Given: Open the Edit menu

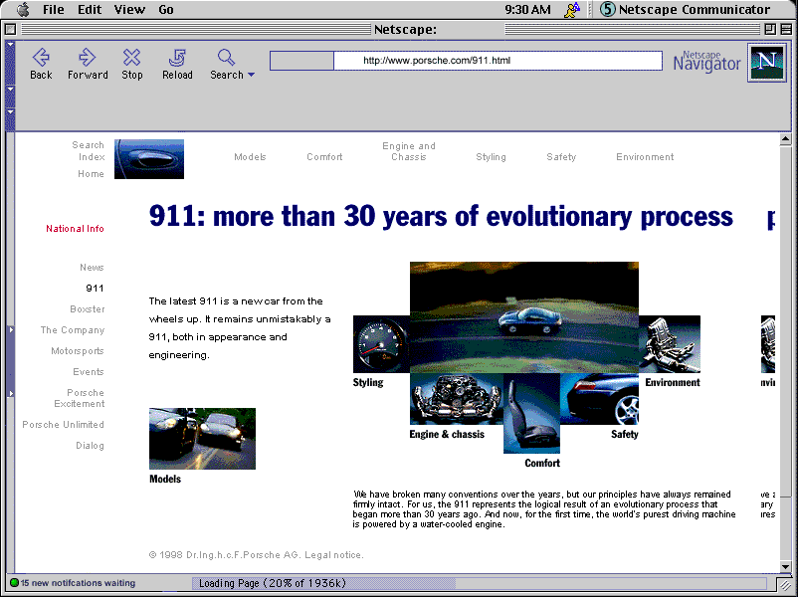Looking at the screenshot, I should tap(90, 10).
